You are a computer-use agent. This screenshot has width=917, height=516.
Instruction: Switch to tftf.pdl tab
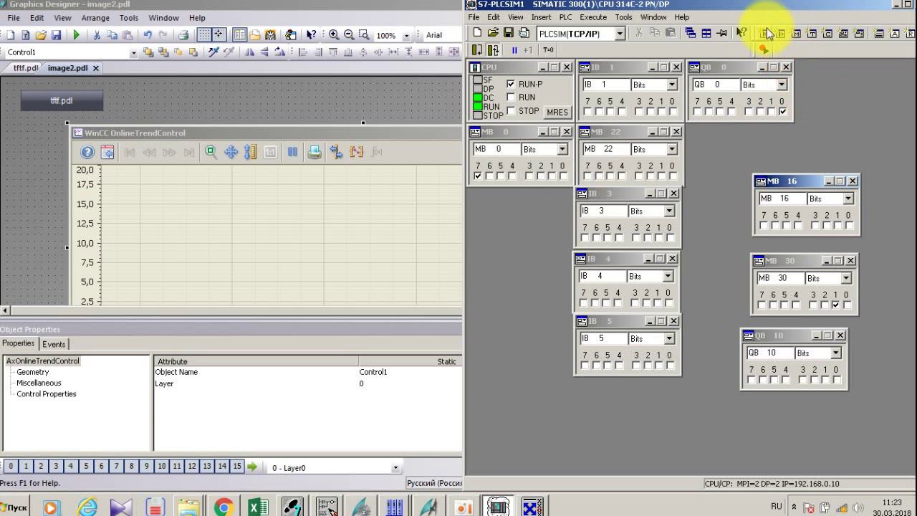[x=25, y=68]
